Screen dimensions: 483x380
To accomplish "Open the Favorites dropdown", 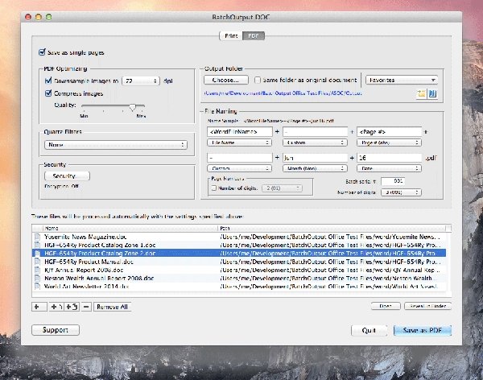I will 402,81.
